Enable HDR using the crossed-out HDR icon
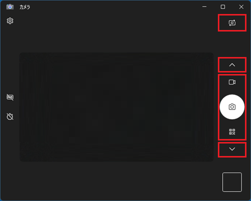Image resolution: width=251 pixels, height=201 pixels. point(10,97)
